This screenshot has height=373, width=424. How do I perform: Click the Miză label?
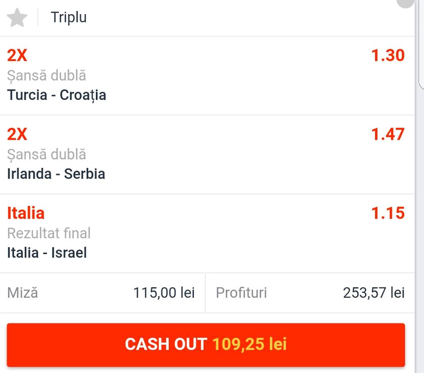[23, 293]
